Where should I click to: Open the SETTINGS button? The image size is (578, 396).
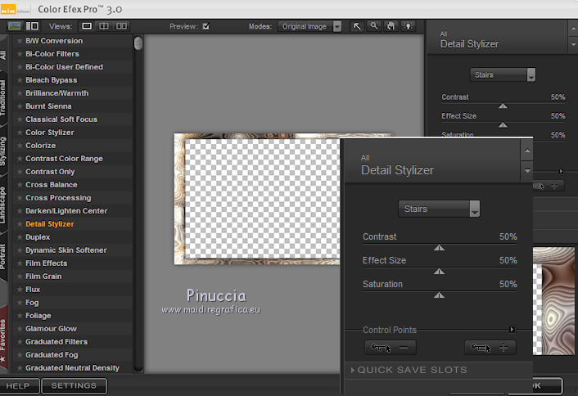(74, 385)
